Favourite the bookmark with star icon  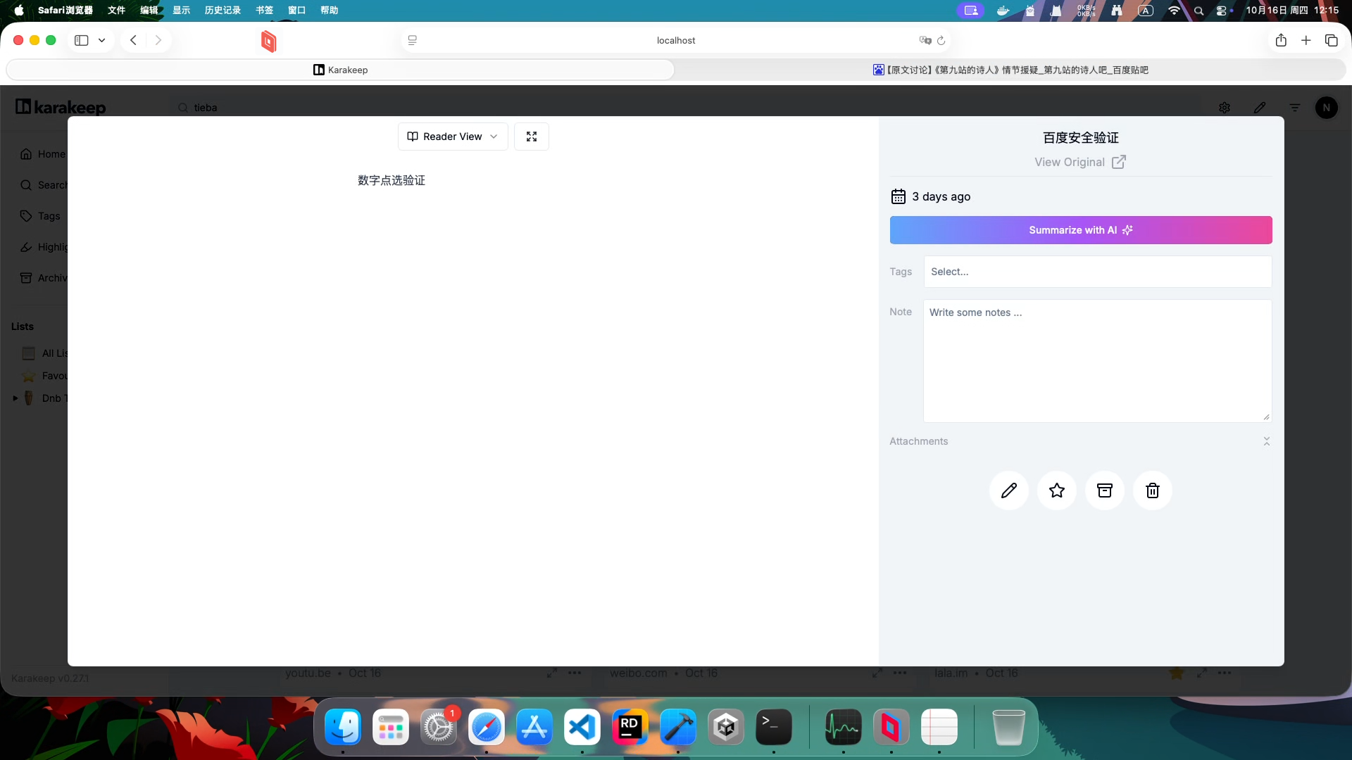(x=1056, y=490)
